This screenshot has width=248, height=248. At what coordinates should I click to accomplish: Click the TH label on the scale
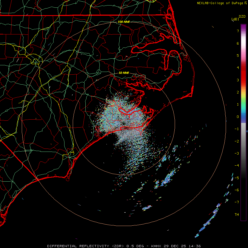237,215
